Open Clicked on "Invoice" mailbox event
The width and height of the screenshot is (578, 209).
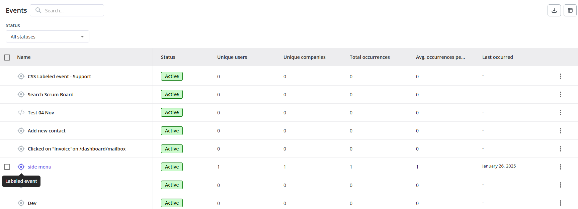tap(77, 149)
